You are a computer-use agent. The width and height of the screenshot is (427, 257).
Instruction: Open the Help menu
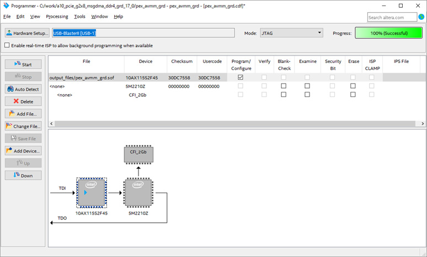118,17
